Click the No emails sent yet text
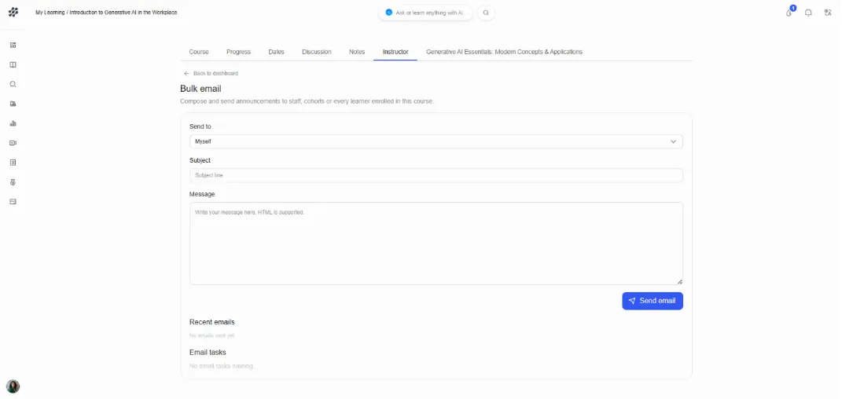This screenshot has height=399, width=842. point(212,335)
